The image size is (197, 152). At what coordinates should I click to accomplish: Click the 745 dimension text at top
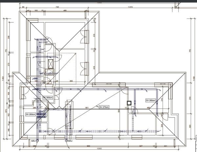pos(57,7)
